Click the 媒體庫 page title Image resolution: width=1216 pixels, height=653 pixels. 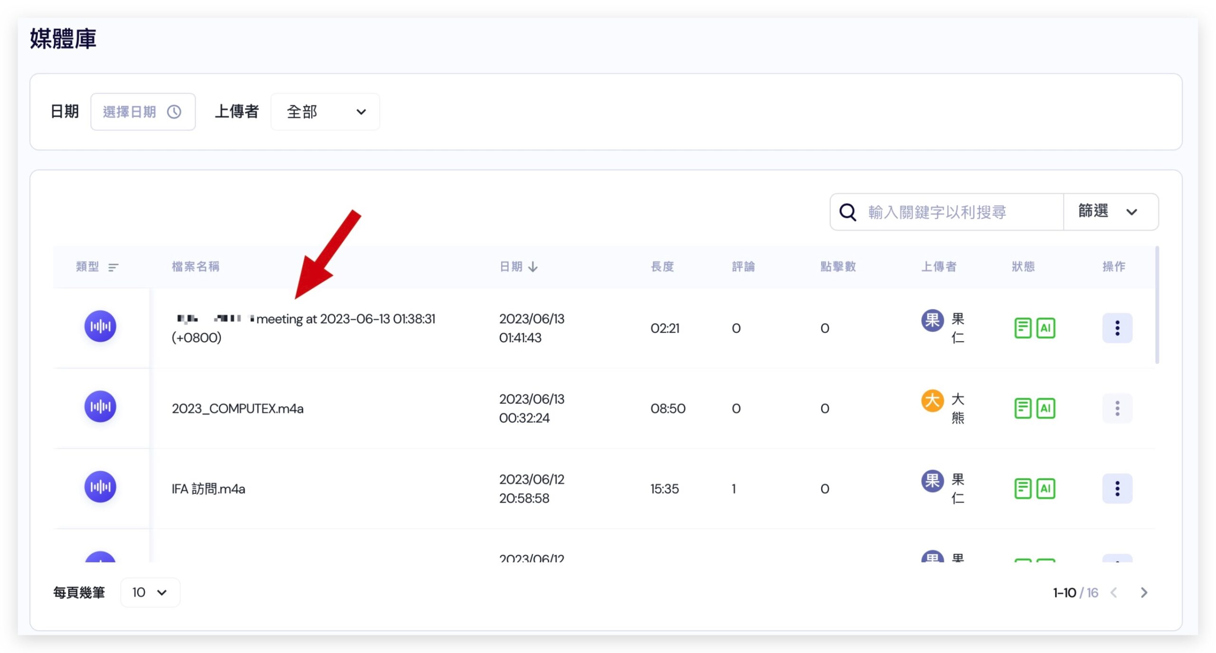click(63, 38)
